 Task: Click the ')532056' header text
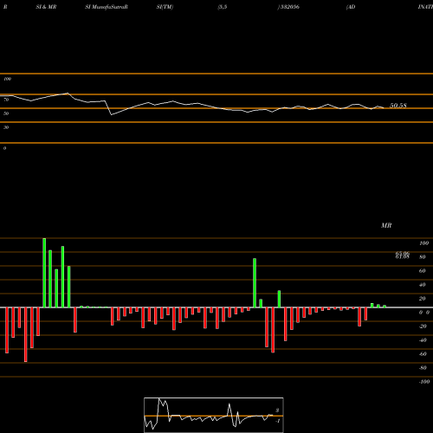(288, 7)
